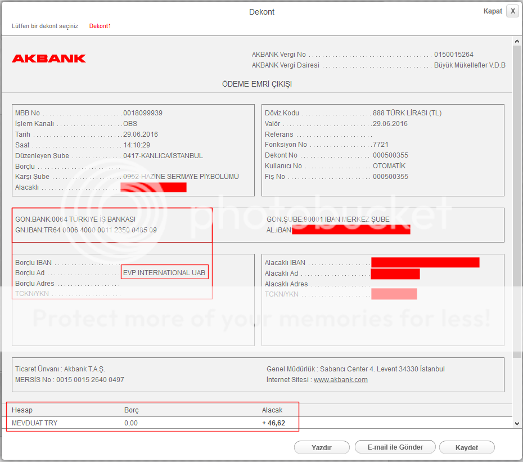523x462 pixels.
Task: Click the ÖDEME EMRİ ÇIKIŞI heading
Action: point(257,84)
